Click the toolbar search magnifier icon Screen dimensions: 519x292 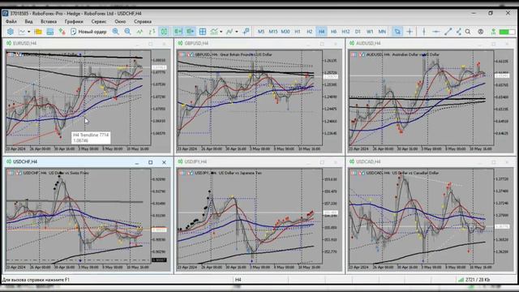pyautogui.click(x=468, y=32)
